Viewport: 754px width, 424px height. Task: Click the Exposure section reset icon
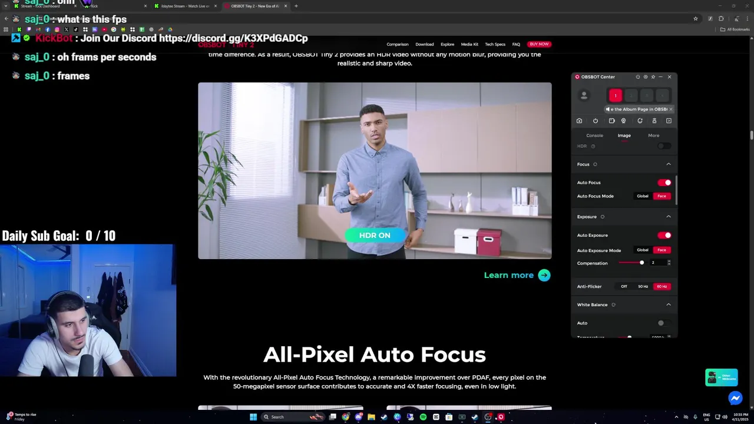click(602, 217)
